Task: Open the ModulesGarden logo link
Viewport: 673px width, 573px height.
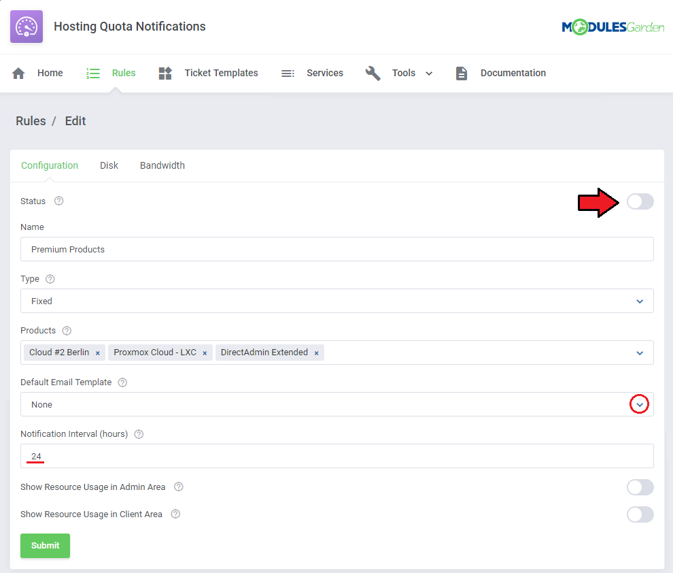Action: point(613,27)
